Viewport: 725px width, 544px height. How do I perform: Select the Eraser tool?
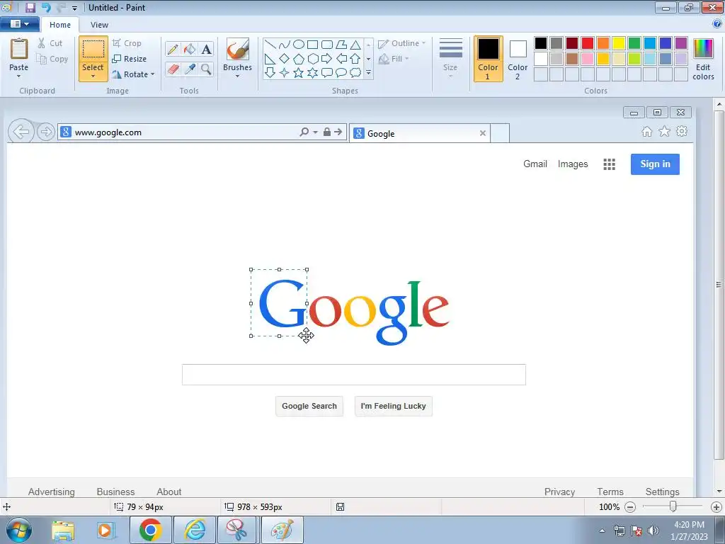click(173, 69)
